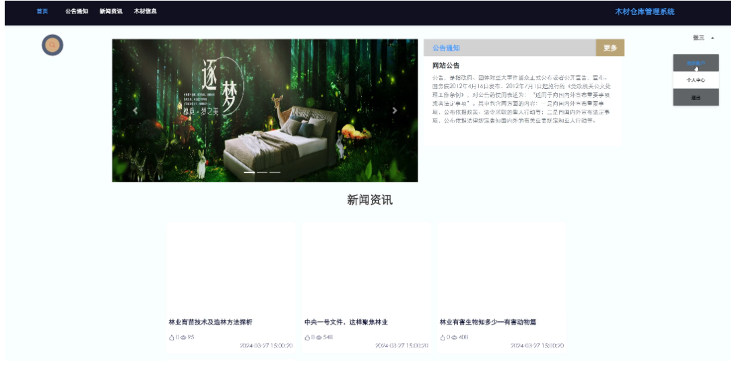Click blank thumbnail of 林业有害生物知多少 card
This screenshot has height=367, width=747.
(x=502, y=267)
